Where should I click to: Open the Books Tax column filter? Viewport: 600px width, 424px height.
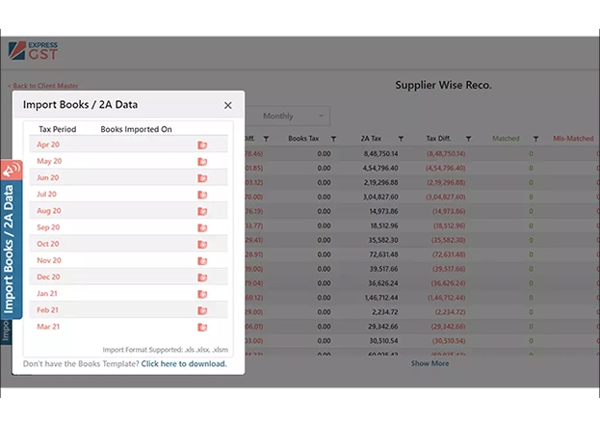pos(337,139)
